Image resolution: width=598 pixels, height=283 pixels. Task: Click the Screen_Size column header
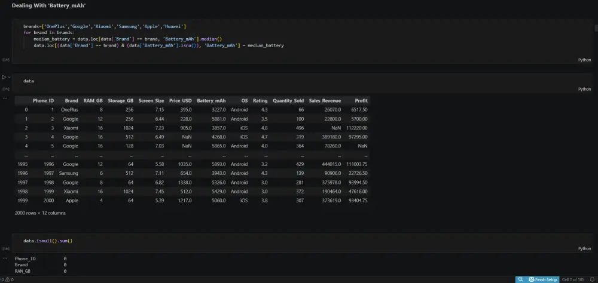(151, 100)
